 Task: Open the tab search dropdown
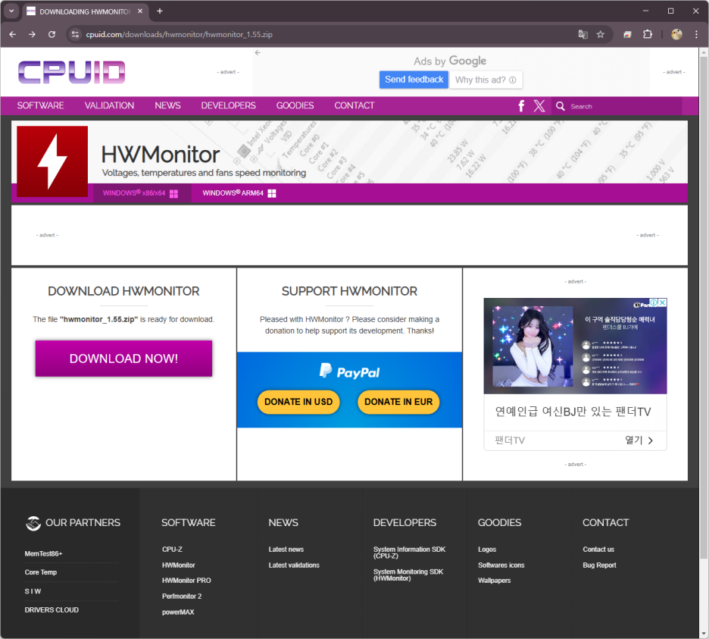(11, 11)
